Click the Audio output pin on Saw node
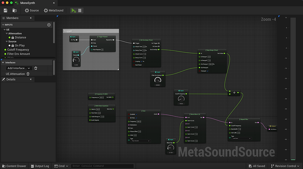This screenshot has height=169, width=303. (x=158, y=114)
